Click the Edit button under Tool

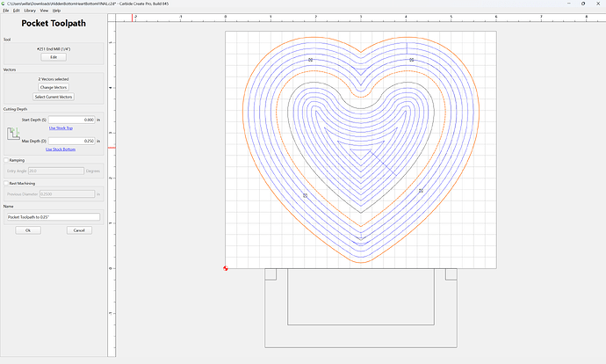(x=54, y=57)
